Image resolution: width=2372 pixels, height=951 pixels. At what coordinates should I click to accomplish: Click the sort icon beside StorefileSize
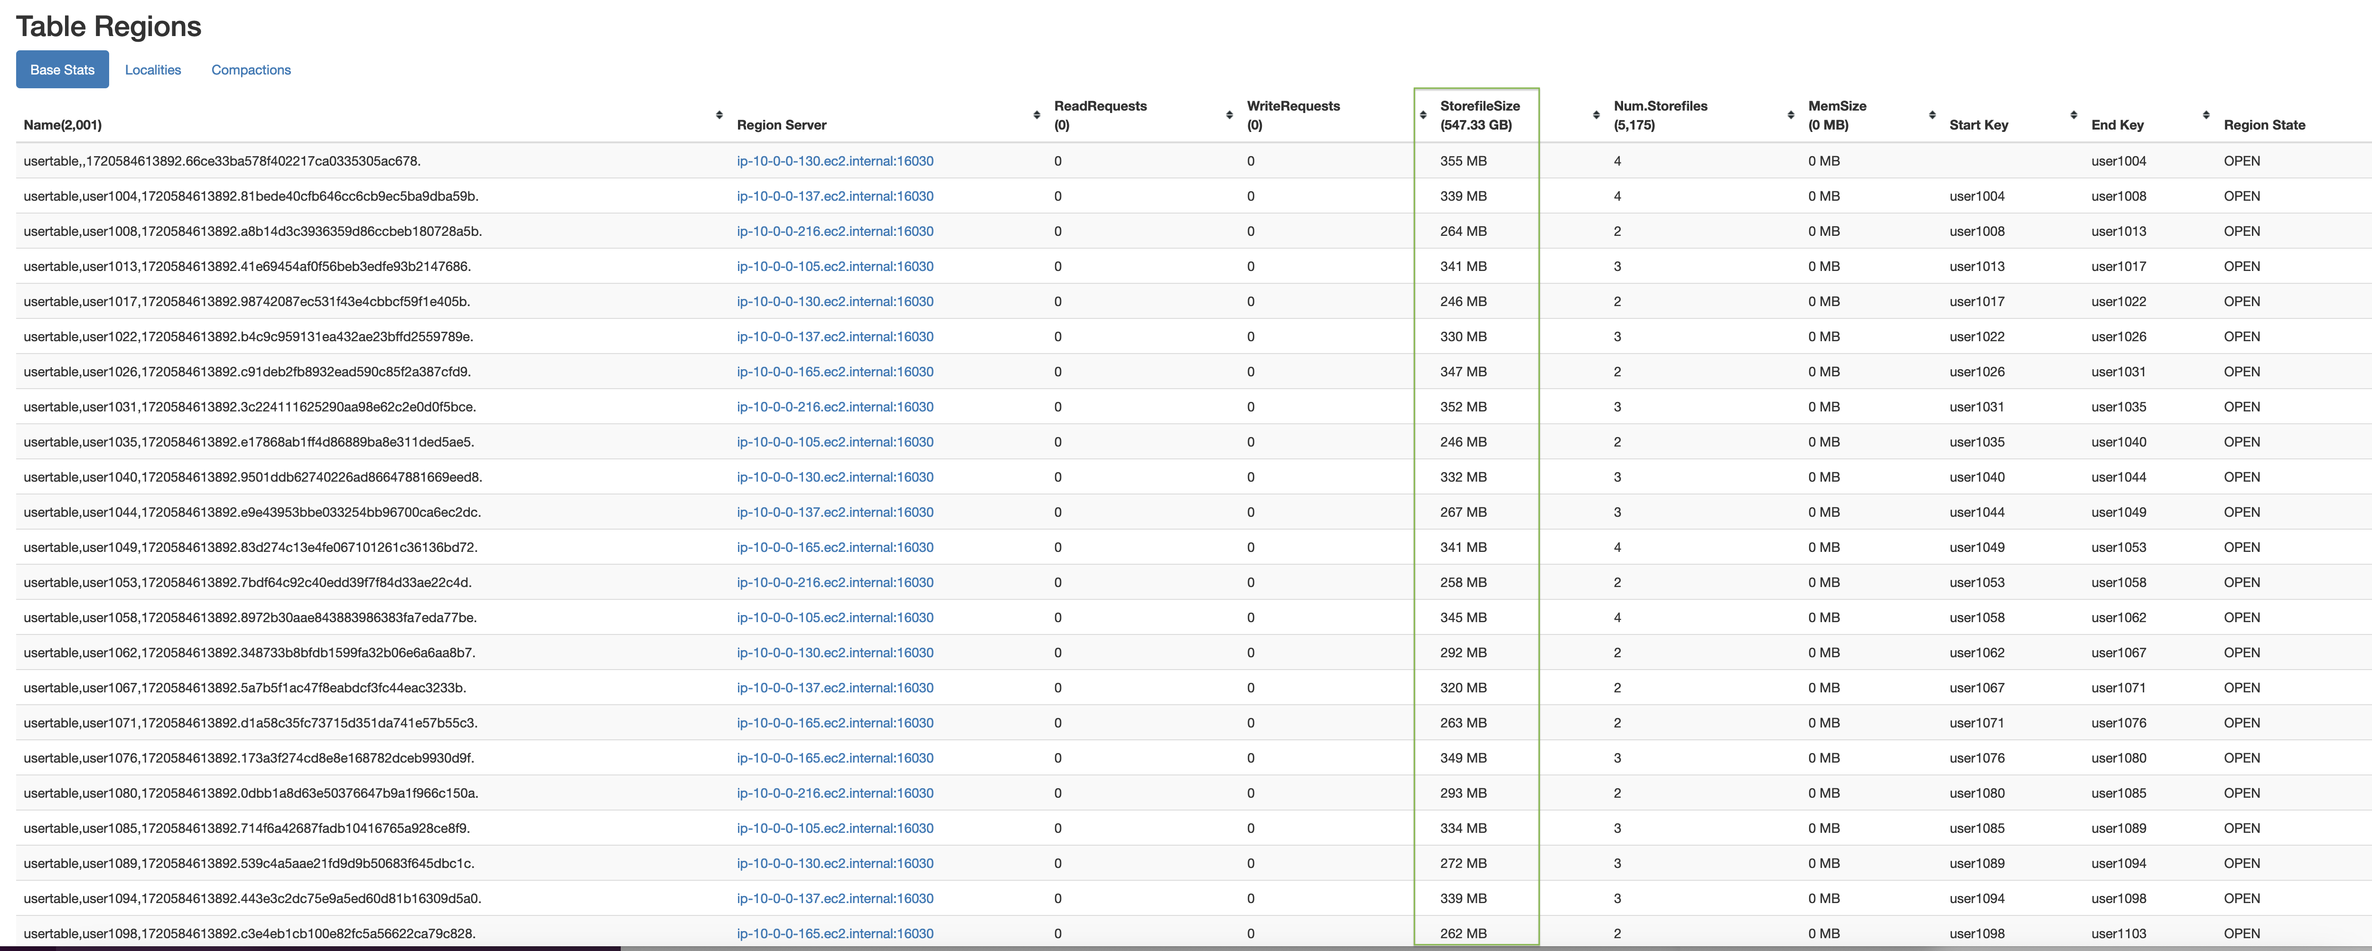[x=1424, y=115]
